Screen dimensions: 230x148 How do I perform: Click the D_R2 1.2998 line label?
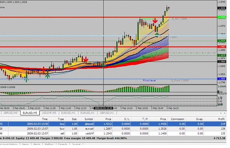(180, 19)
